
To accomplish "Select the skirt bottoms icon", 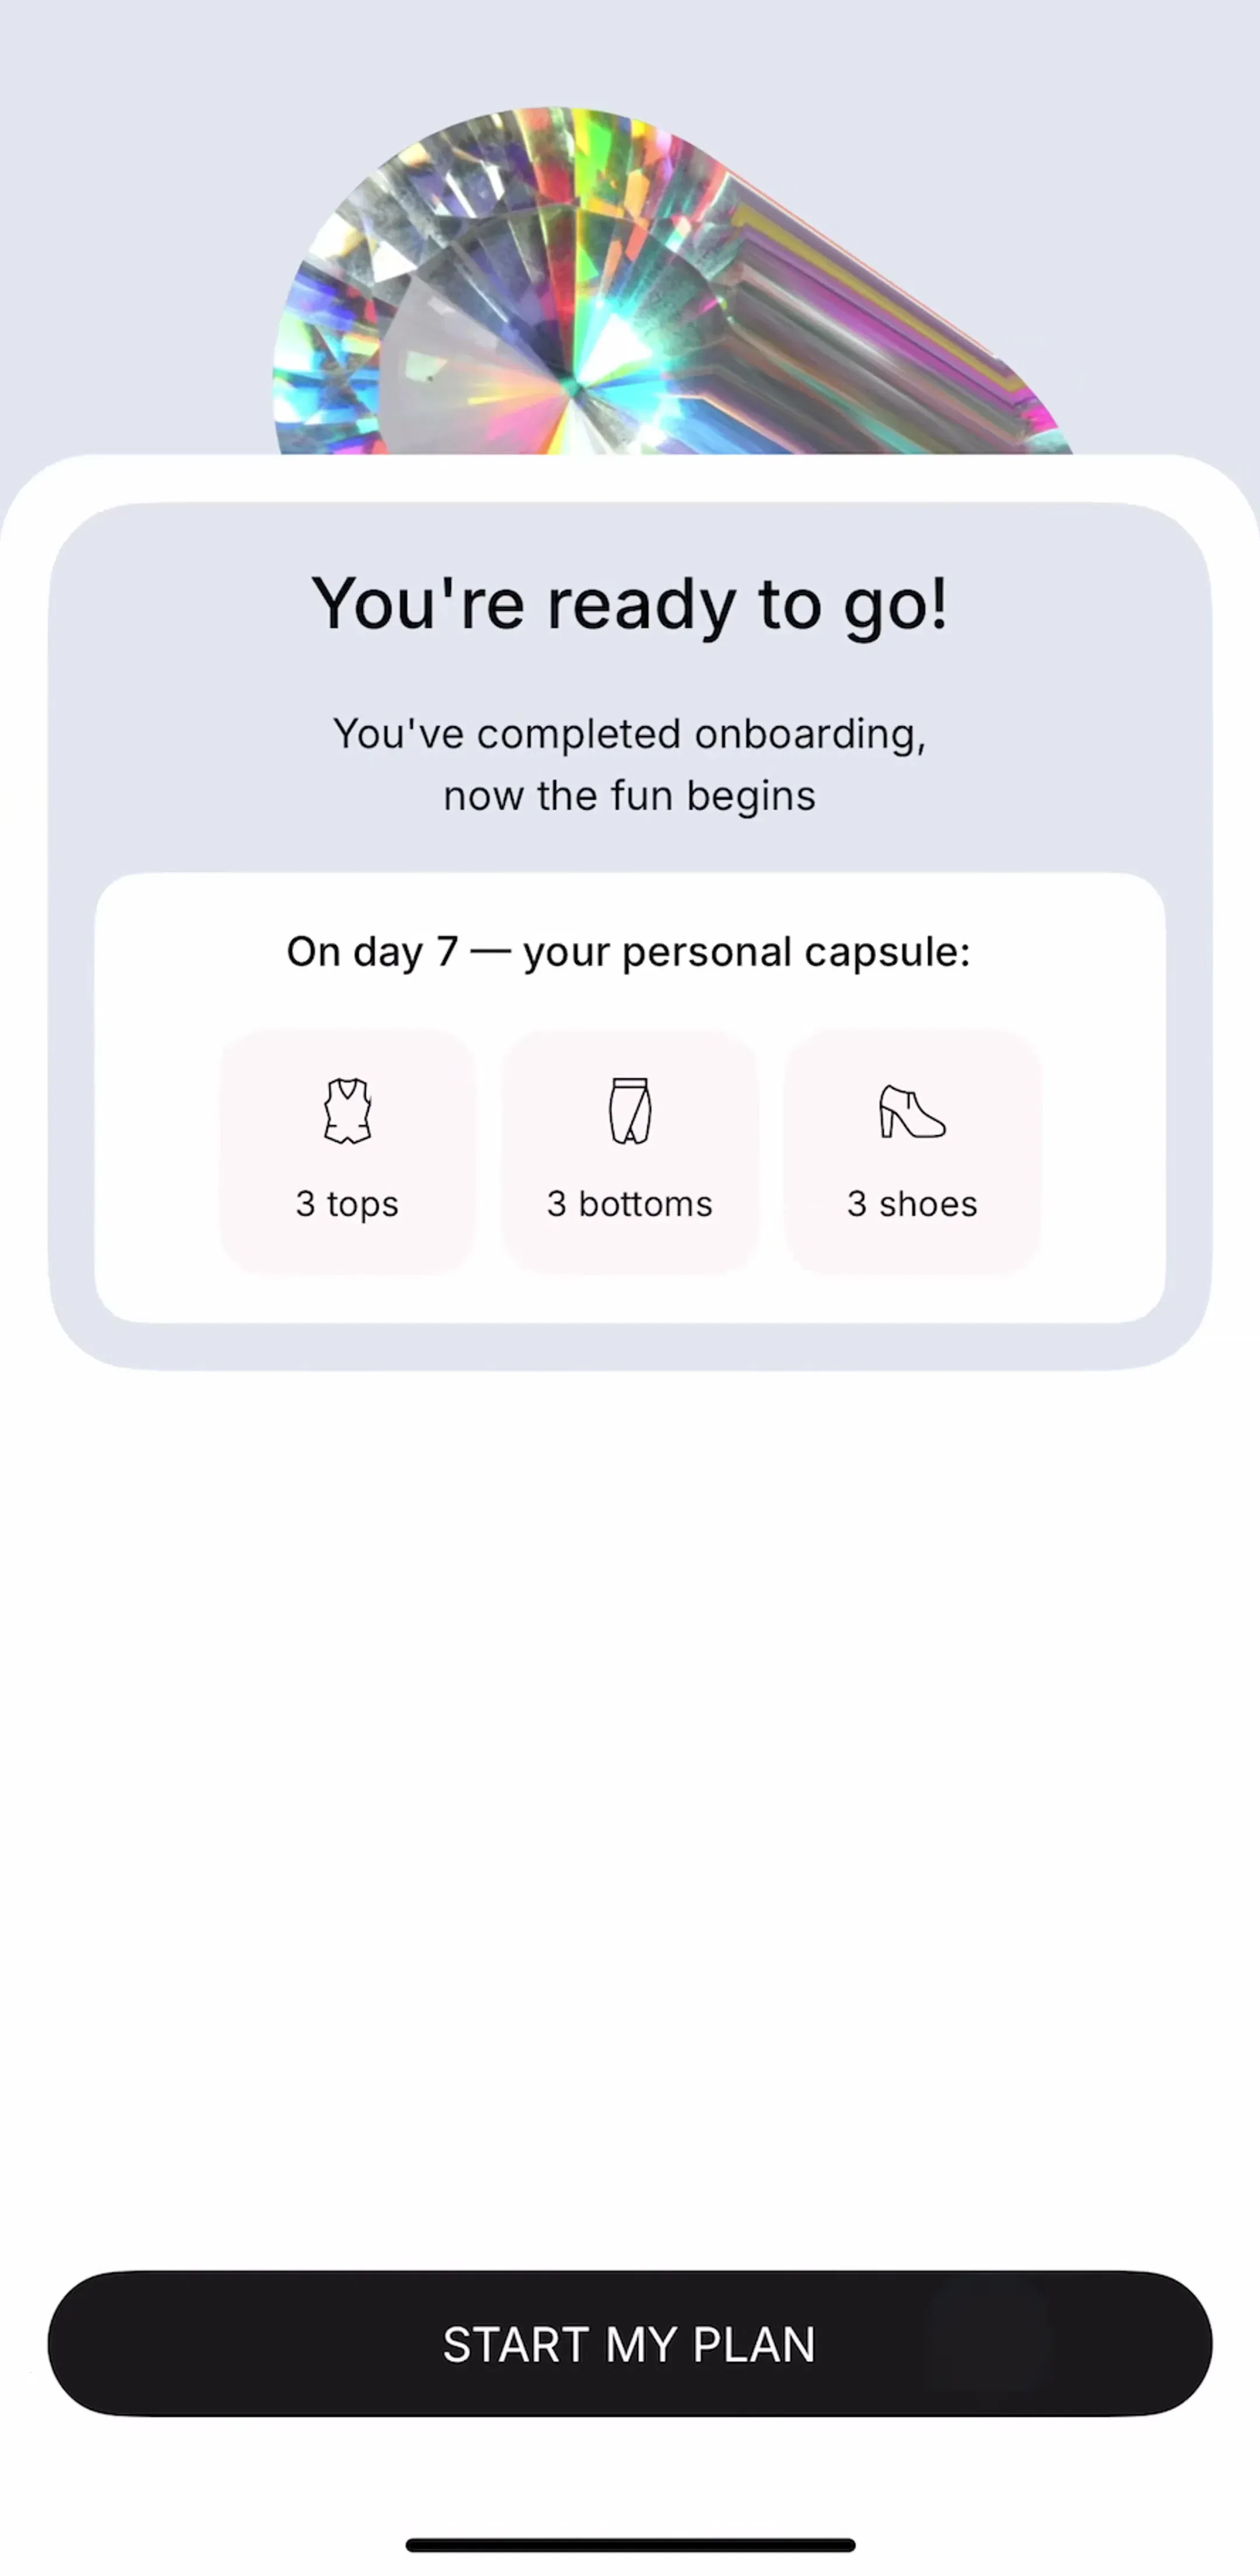I will (x=629, y=1111).
